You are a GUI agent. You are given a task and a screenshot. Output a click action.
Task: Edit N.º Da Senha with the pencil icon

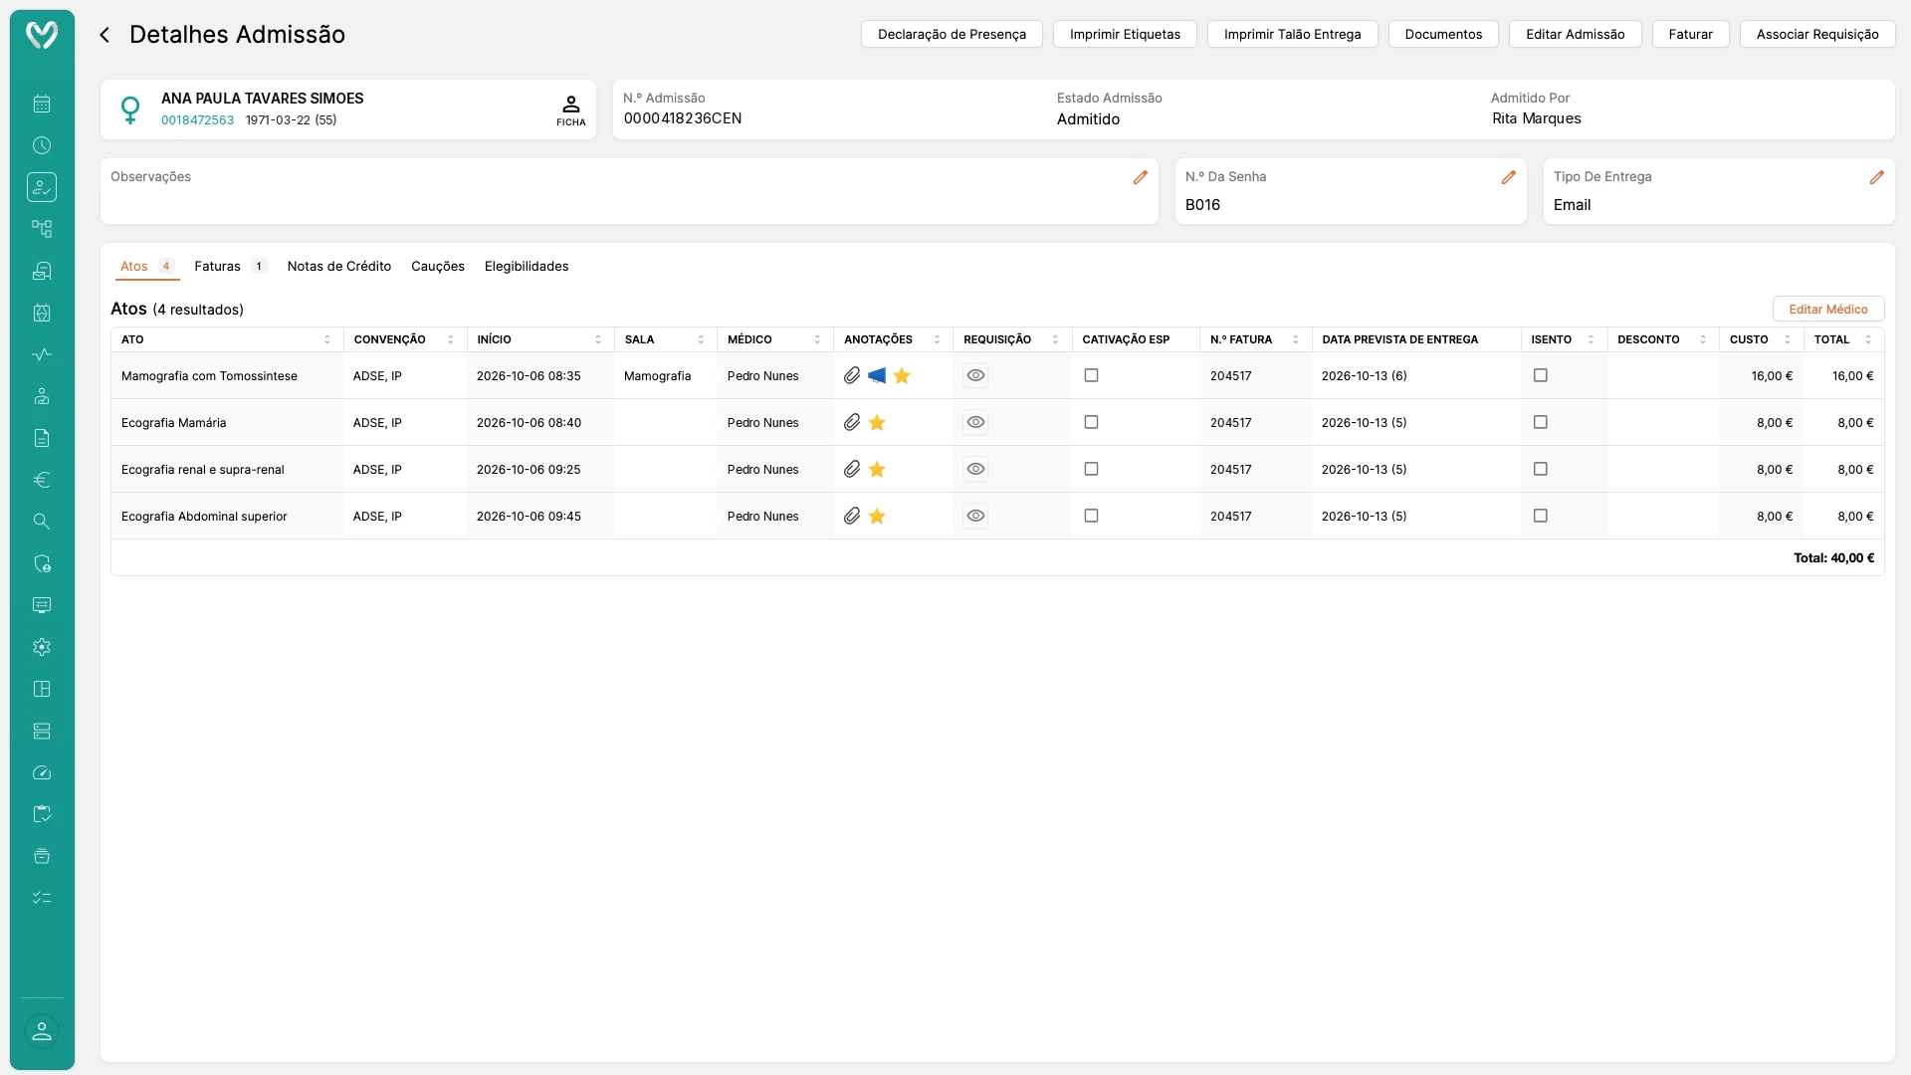pos(1509,177)
